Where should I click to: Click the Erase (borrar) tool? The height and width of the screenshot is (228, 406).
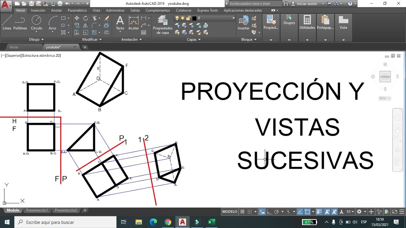pos(106,18)
